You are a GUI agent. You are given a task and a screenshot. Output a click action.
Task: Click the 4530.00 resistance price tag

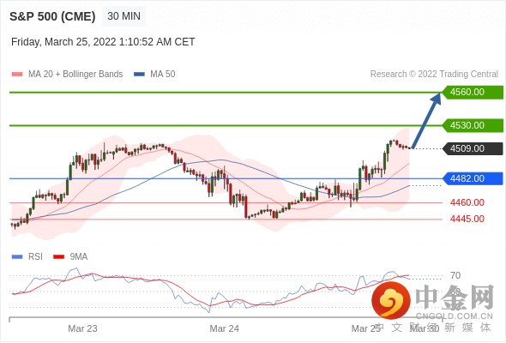[473, 125]
